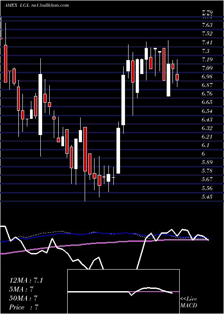Open the Live MACD inset chart panel
This screenshot has width=224, height=314.
tap(123, 292)
